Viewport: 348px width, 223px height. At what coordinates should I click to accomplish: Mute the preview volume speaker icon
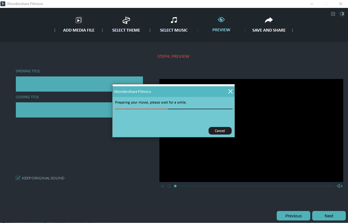[x=339, y=186]
